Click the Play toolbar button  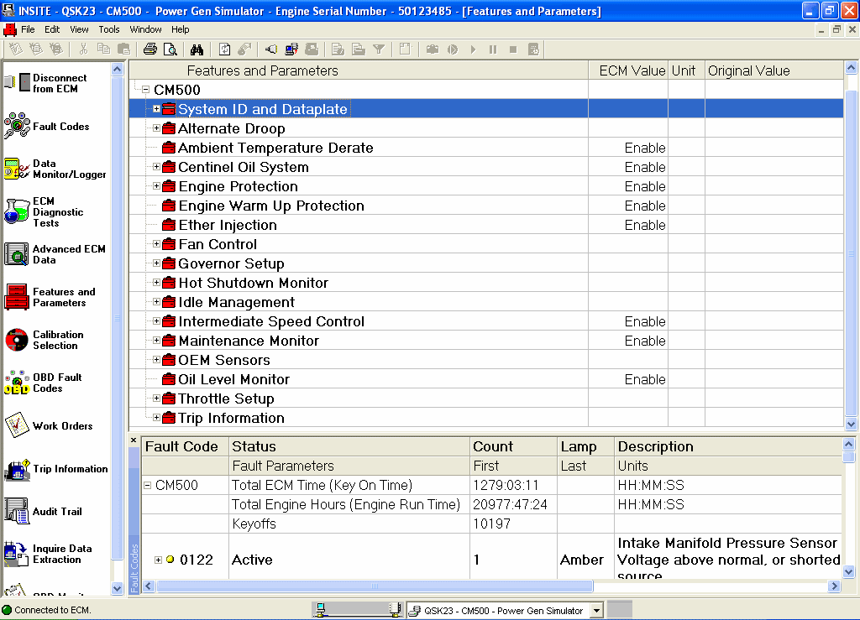click(x=473, y=49)
